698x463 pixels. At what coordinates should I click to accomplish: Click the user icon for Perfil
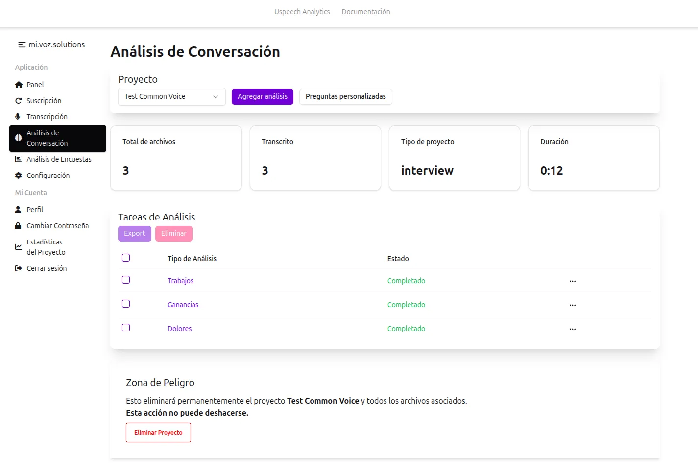[x=18, y=210]
